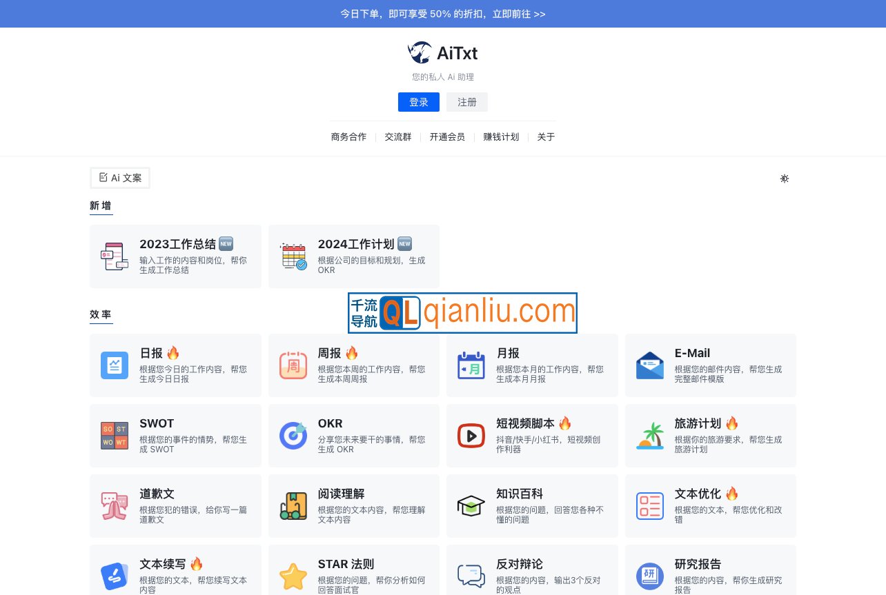Viewport: 886px width, 595px height.
Task: Click the AiTxt logo
Action: coord(442,52)
